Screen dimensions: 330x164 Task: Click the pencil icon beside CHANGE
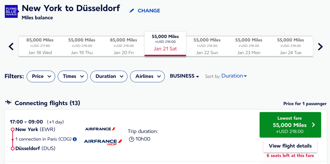tap(132, 11)
